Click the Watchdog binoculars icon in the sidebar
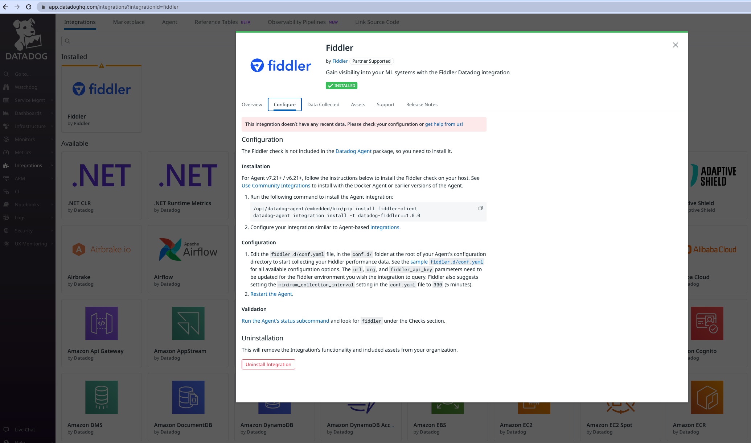Screen dimensions: 751x443 (6, 87)
